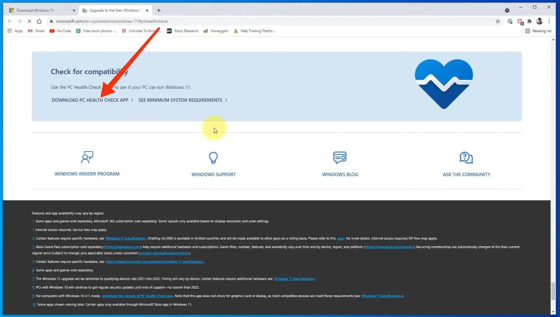Click the scrollbar up arrow
This screenshot has width=560, height=317.
(x=553, y=39)
